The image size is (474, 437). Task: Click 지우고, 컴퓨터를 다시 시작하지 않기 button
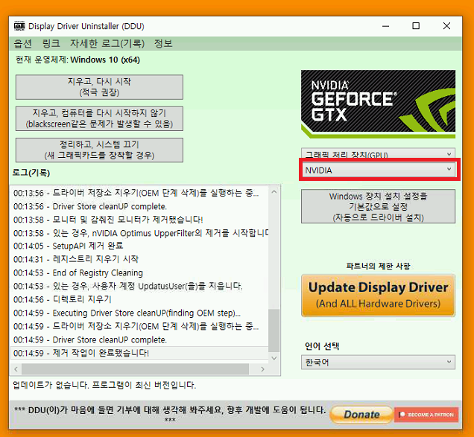(x=99, y=118)
